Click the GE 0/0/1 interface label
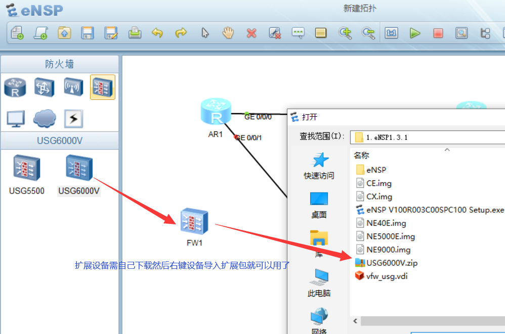The width and height of the screenshot is (505, 334). [248, 137]
